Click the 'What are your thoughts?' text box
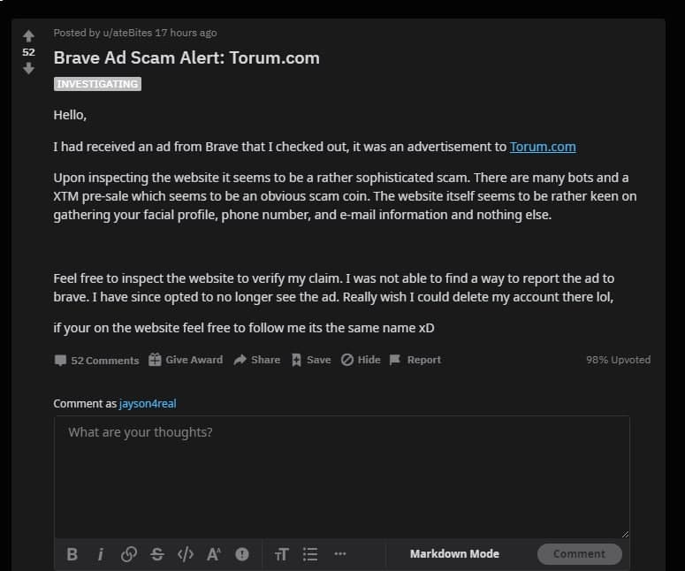The height and width of the screenshot is (571, 685). coord(342,477)
